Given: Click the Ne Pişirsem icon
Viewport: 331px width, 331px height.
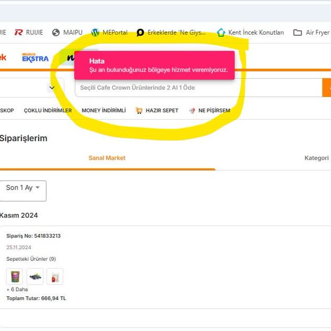Looking at the screenshot, I should point(192,110).
